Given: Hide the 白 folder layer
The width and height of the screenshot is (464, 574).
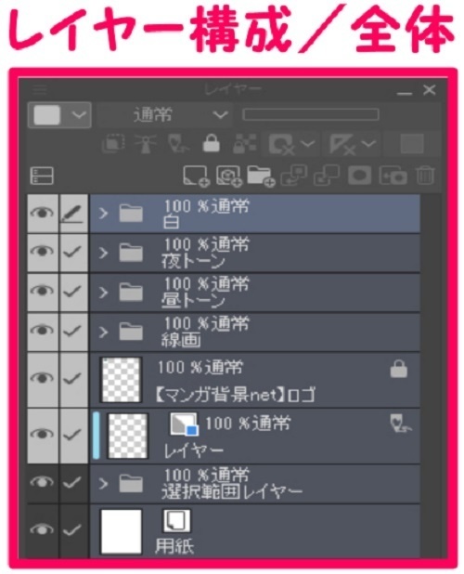Looking at the screenshot, I should [42, 213].
